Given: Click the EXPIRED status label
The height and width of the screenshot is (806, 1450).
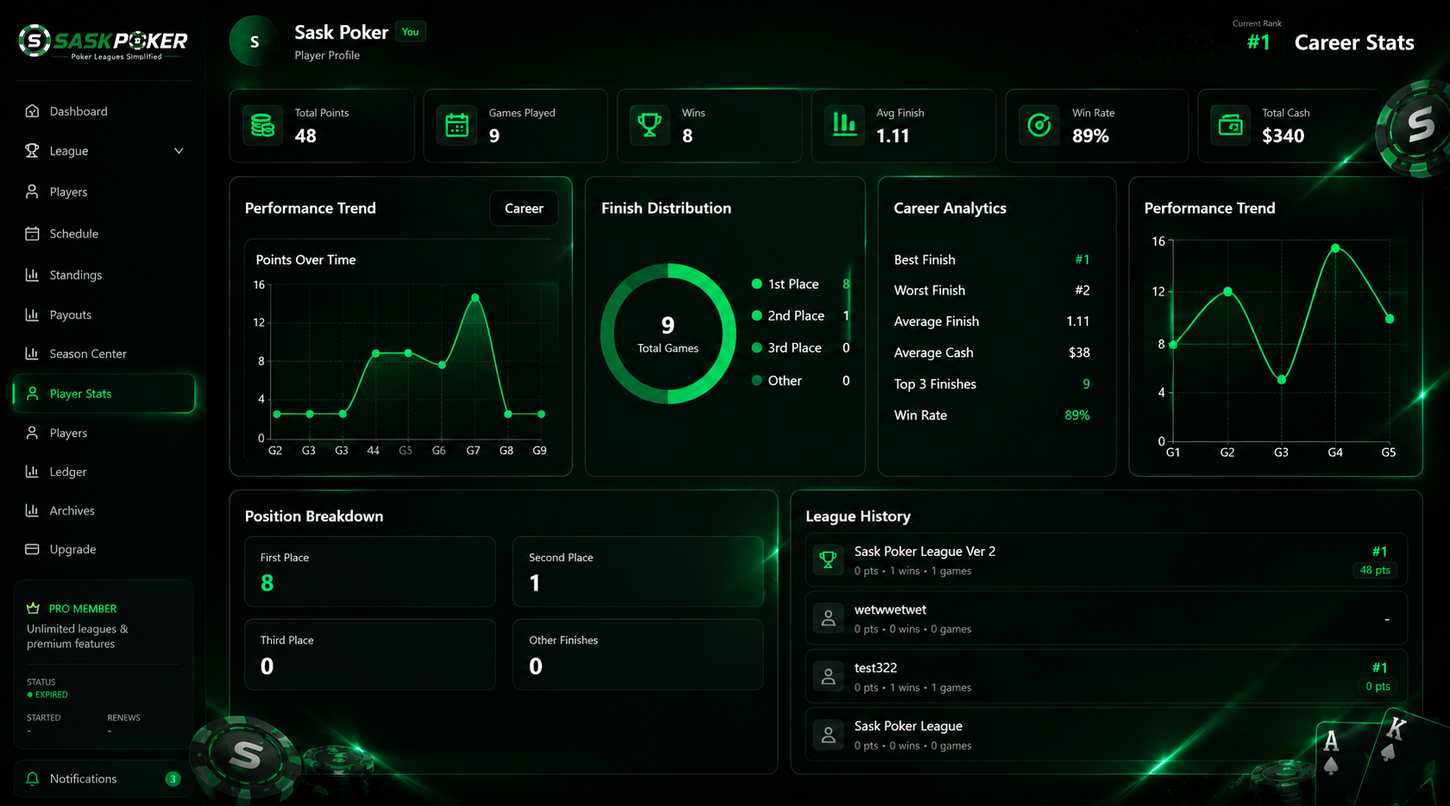Looking at the screenshot, I should tap(52, 695).
